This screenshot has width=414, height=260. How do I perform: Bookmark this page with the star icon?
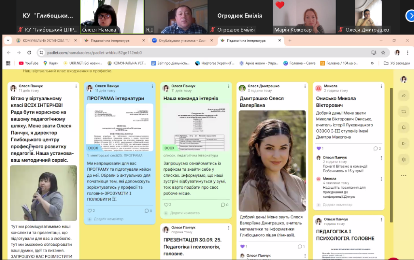pyautogui.click(x=383, y=53)
